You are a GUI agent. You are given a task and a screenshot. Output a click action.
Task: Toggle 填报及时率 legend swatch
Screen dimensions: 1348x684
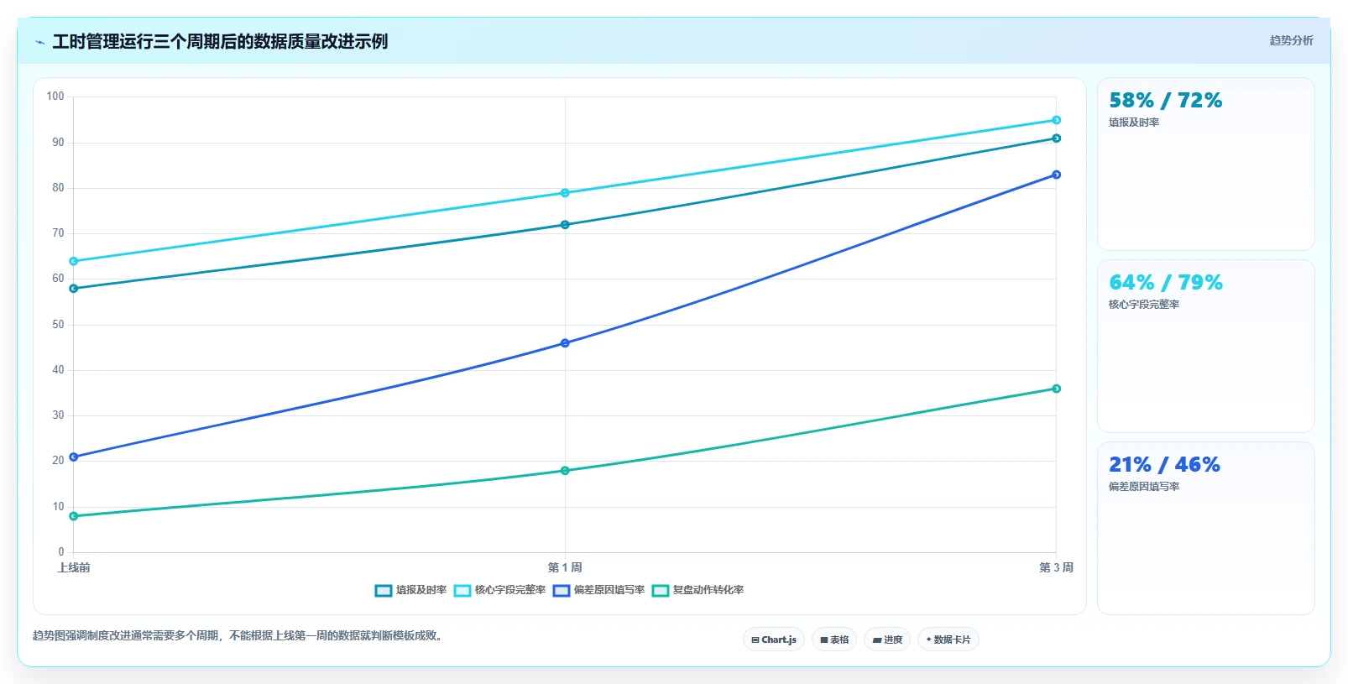tap(384, 591)
